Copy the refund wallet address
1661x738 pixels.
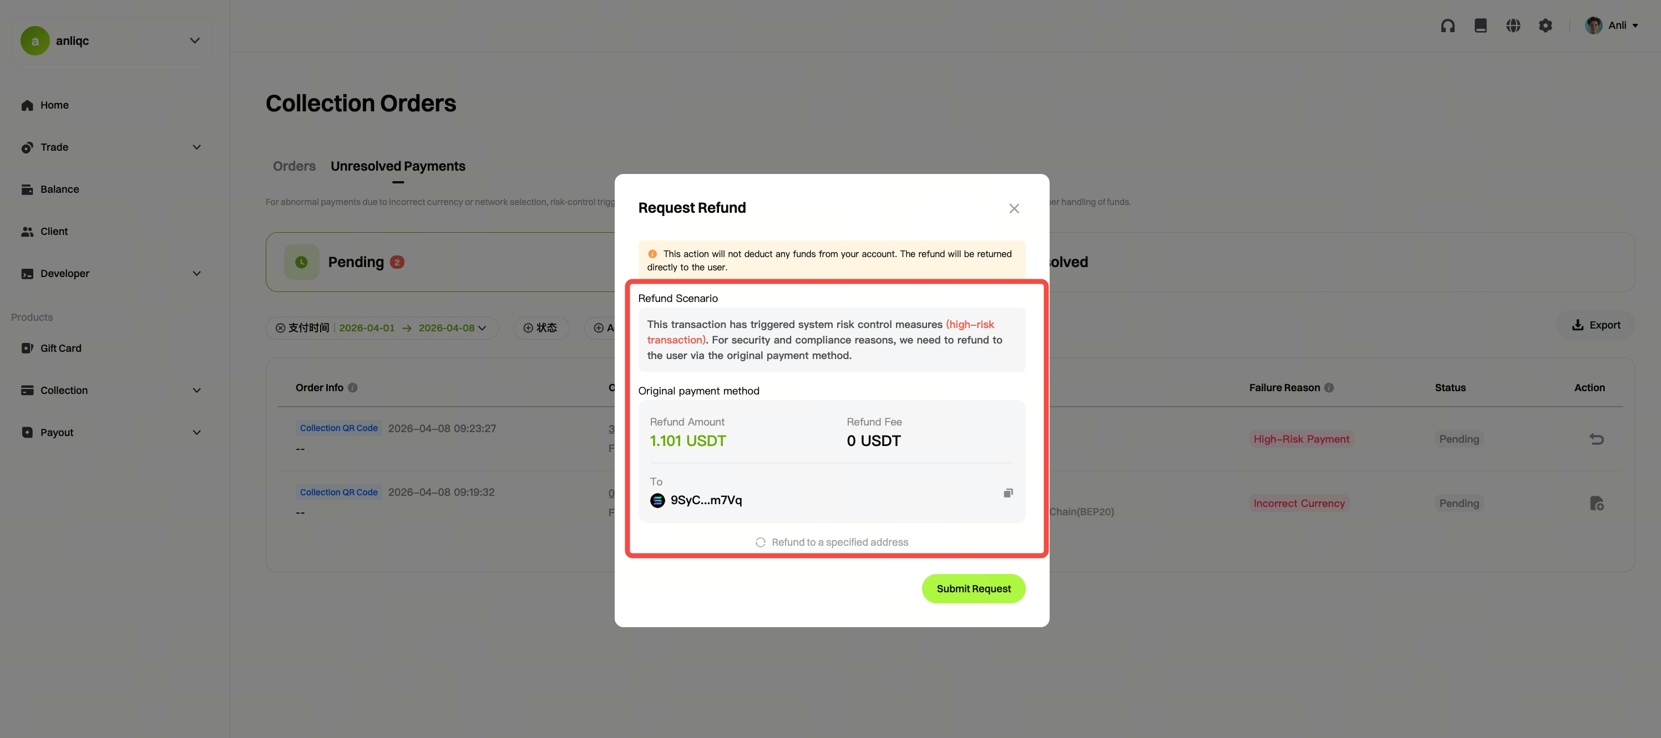pyautogui.click(x=1008, y=493)
